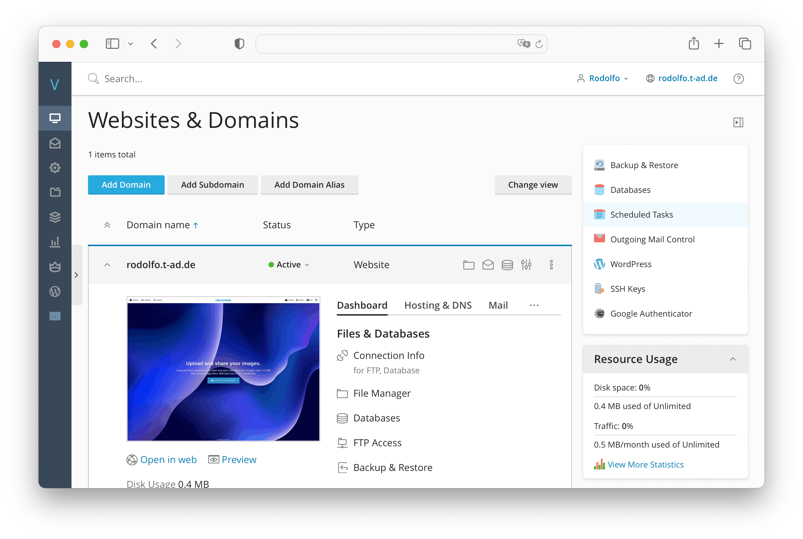Image resolution: width=803 pixels, height=539 pixels.
Task: Open the Mail icon in left sidebar
Action: [x=55, y=143]
